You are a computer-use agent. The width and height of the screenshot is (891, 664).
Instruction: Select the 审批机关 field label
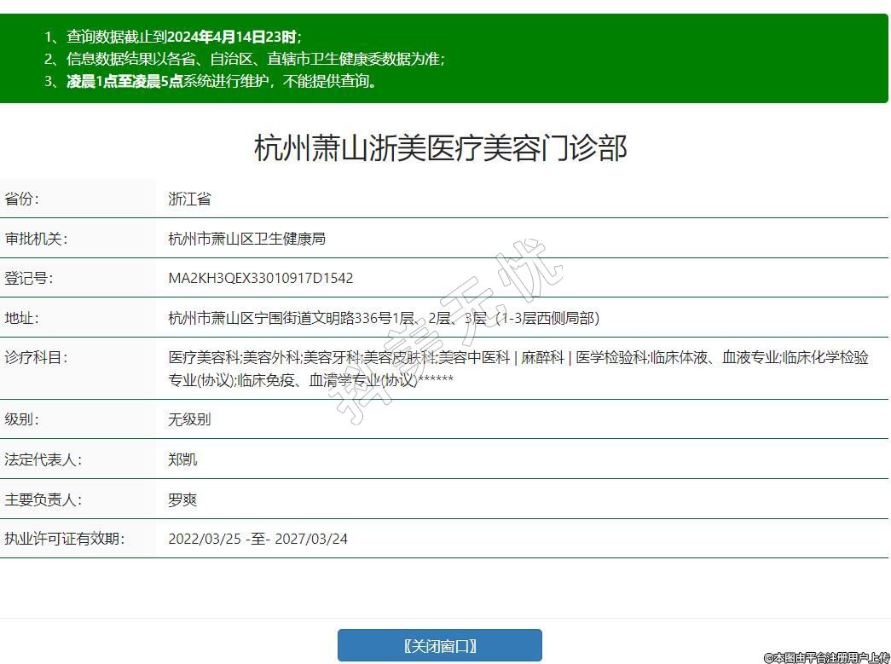(36, 239)
